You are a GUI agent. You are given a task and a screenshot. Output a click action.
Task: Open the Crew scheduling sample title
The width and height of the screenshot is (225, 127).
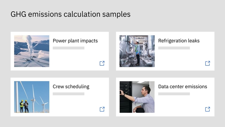pos(71,87)
